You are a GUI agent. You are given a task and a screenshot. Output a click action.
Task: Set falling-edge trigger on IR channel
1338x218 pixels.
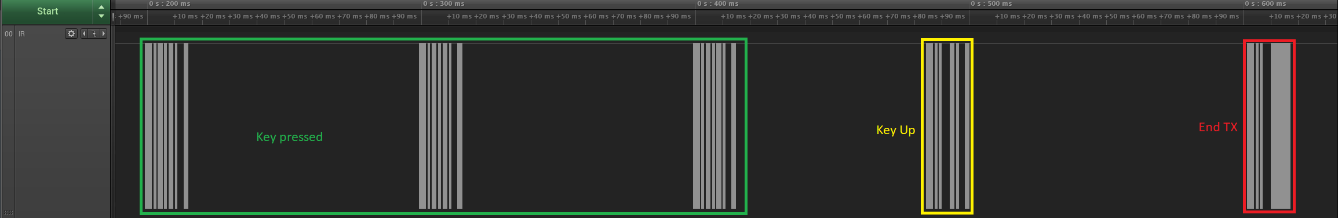[94, 34]
